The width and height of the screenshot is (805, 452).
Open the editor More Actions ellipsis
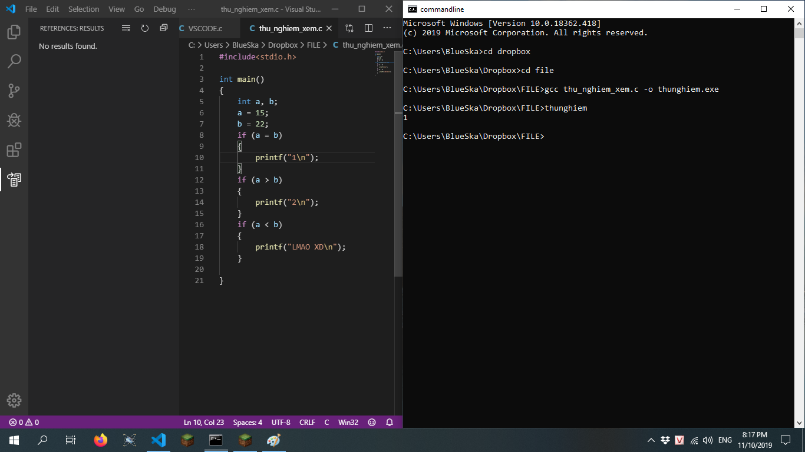pos(387,28)
